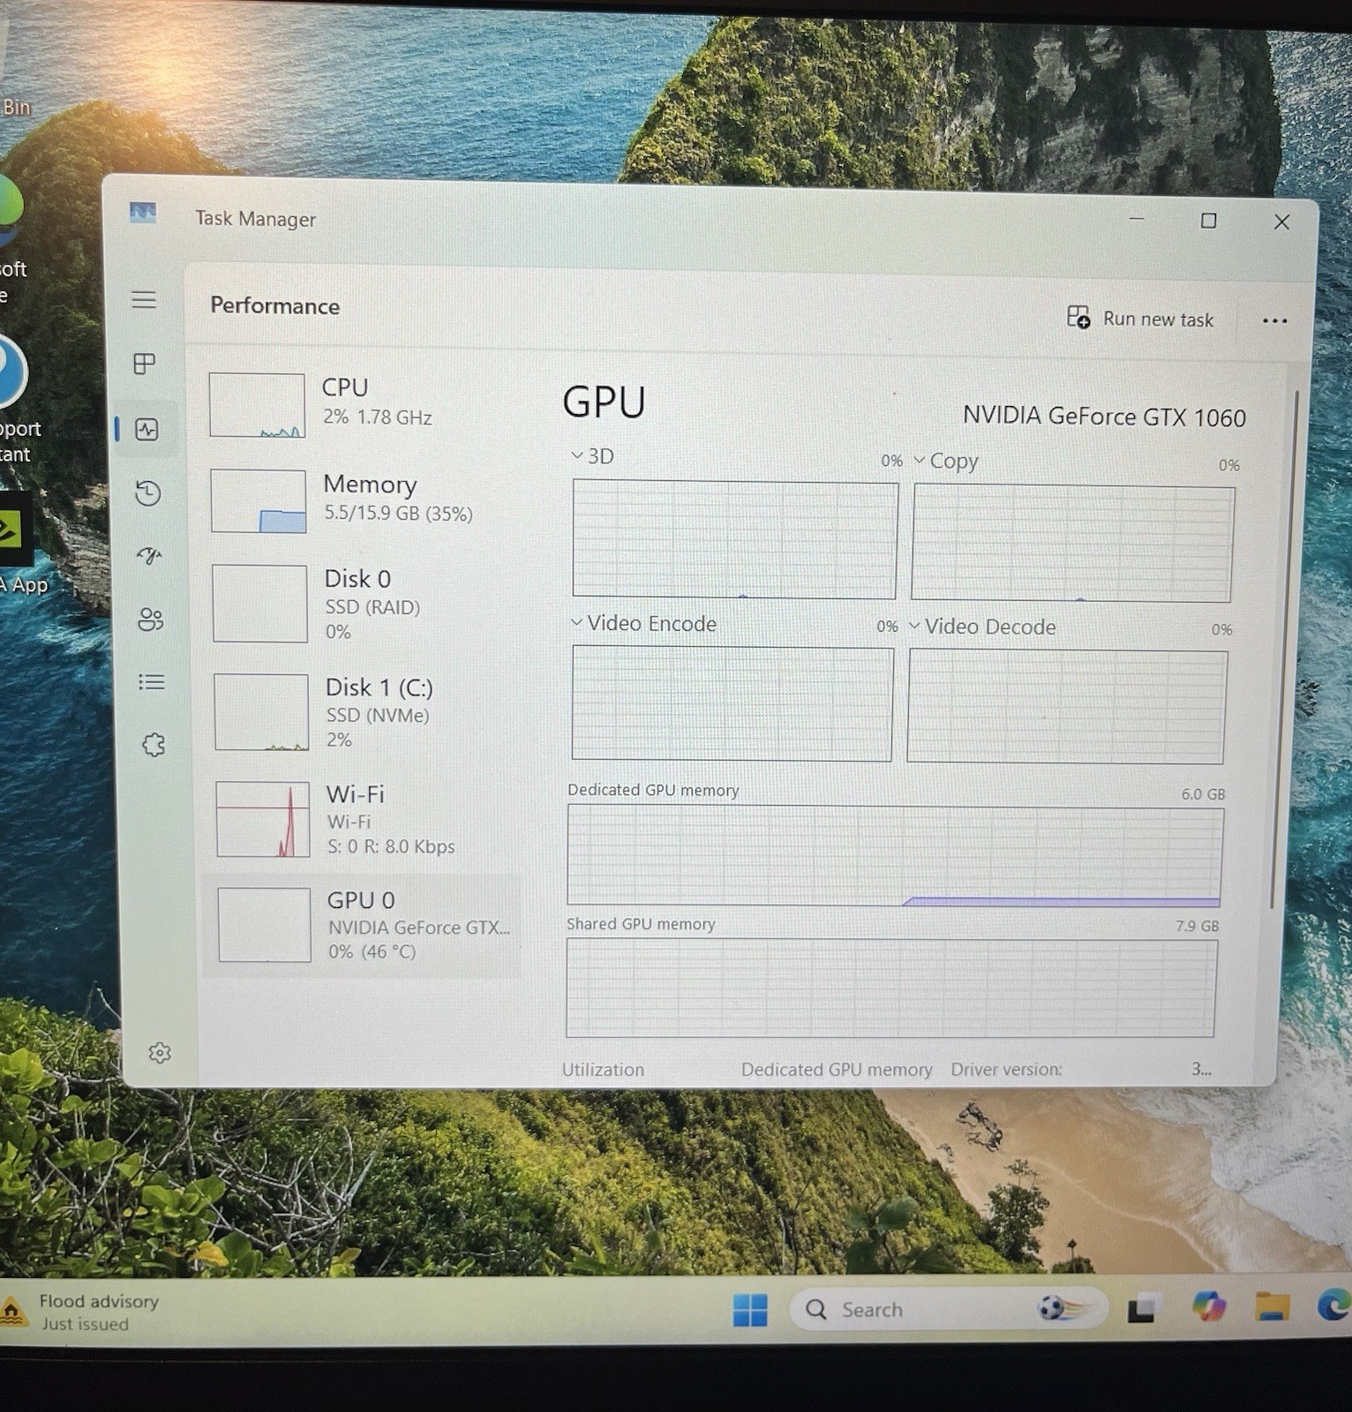This screenshot has height=1412, width=1352.
Task: Launch Copilot from the taskbar
Action: (1207, 1306)
